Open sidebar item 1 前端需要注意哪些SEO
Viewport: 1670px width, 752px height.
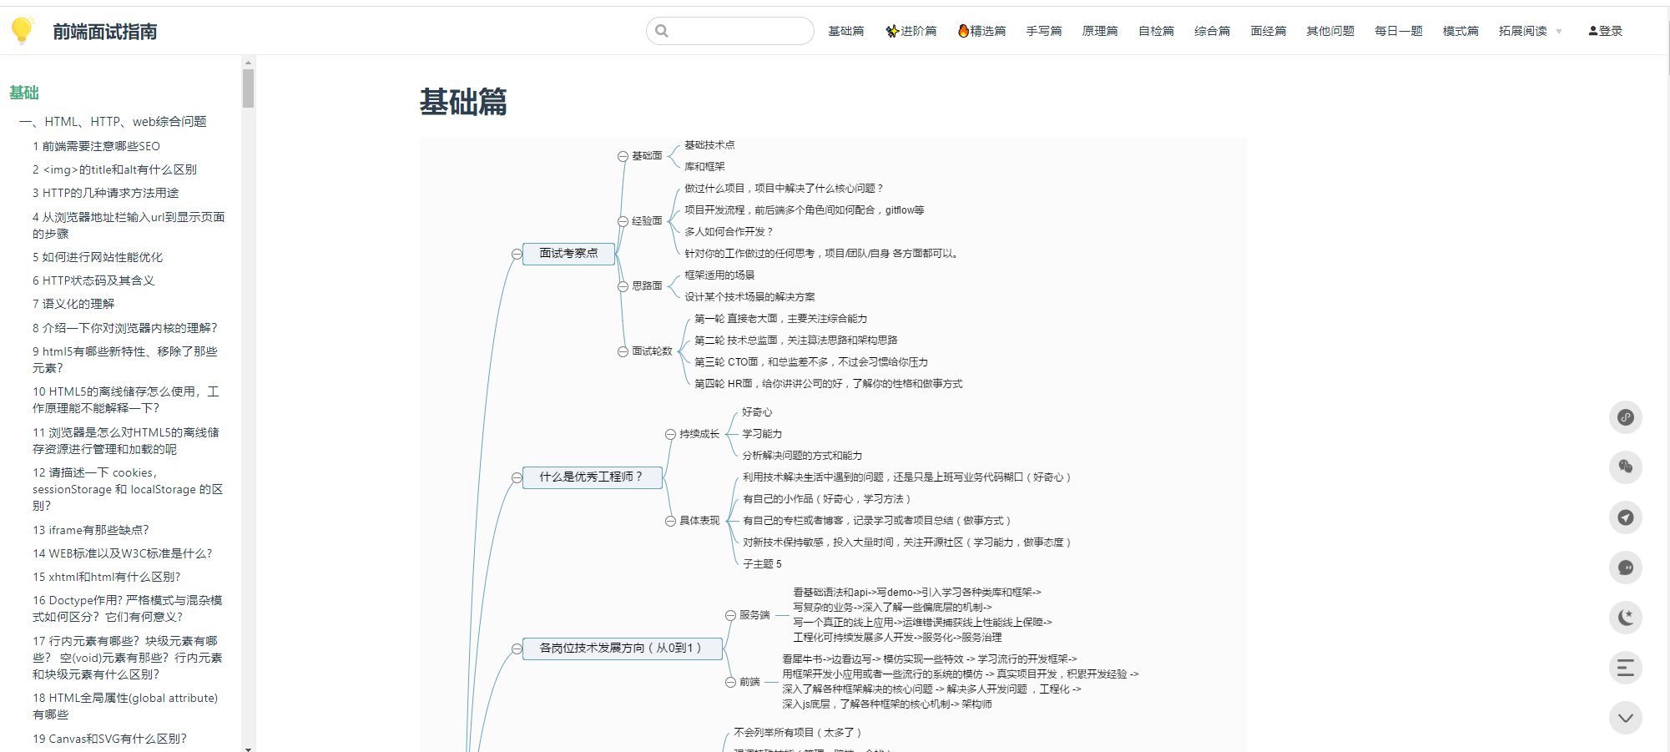pyautogui.click(x=96, y=146)
